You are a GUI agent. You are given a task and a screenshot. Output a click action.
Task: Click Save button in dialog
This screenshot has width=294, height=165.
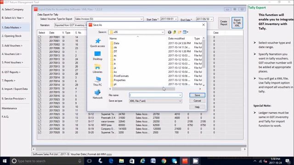197,95
